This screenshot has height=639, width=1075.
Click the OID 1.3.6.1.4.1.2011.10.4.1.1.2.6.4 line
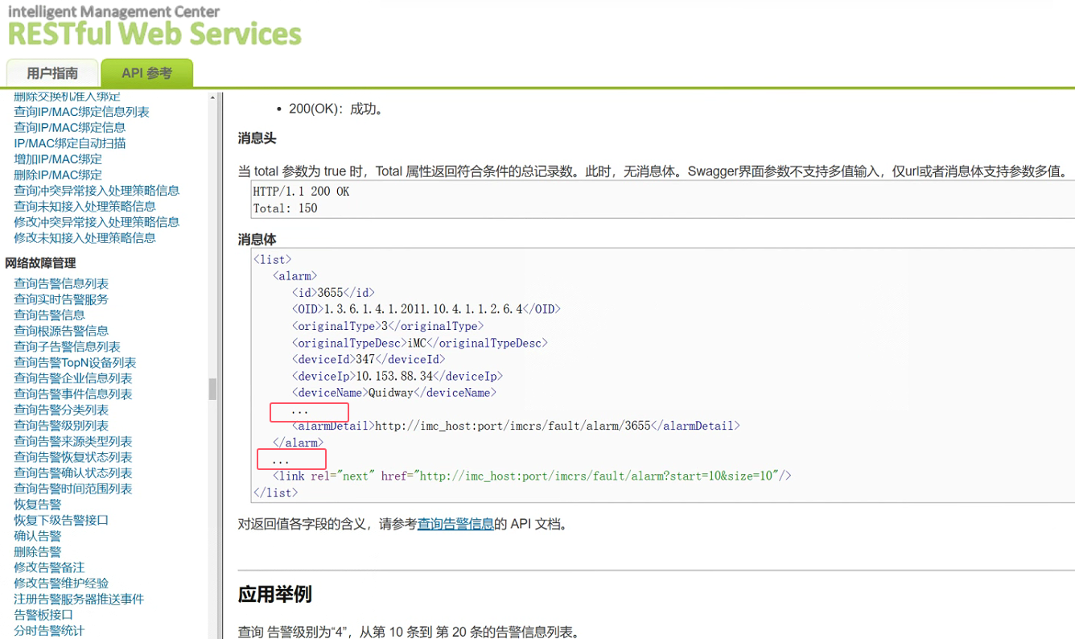pos(426,309)
